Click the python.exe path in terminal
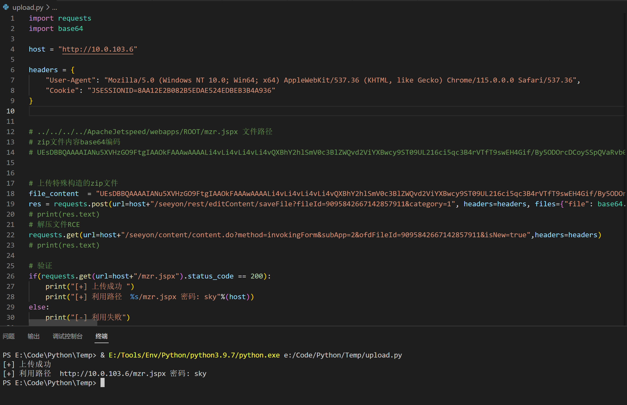Screen dimensions: 627x405 194,355
